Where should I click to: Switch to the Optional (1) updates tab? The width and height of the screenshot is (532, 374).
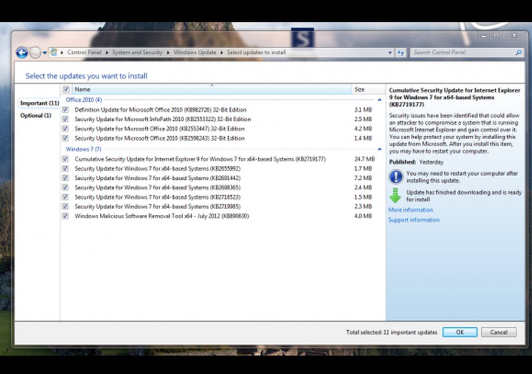(35, 115)
